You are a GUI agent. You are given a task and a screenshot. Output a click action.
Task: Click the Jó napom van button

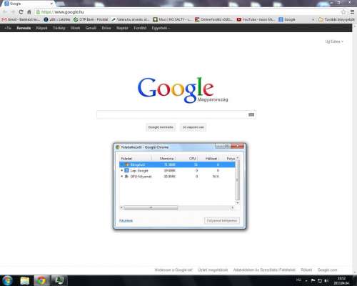tap(193, 127)
